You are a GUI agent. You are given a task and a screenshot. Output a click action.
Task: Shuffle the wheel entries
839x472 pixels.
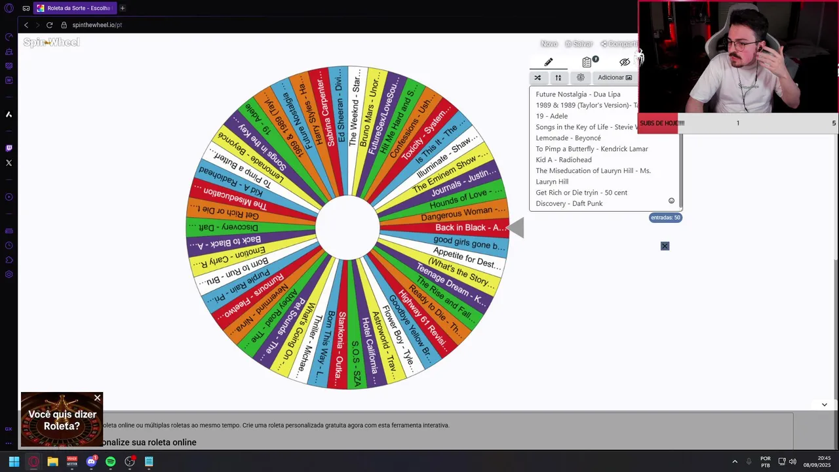coord(537,77)
